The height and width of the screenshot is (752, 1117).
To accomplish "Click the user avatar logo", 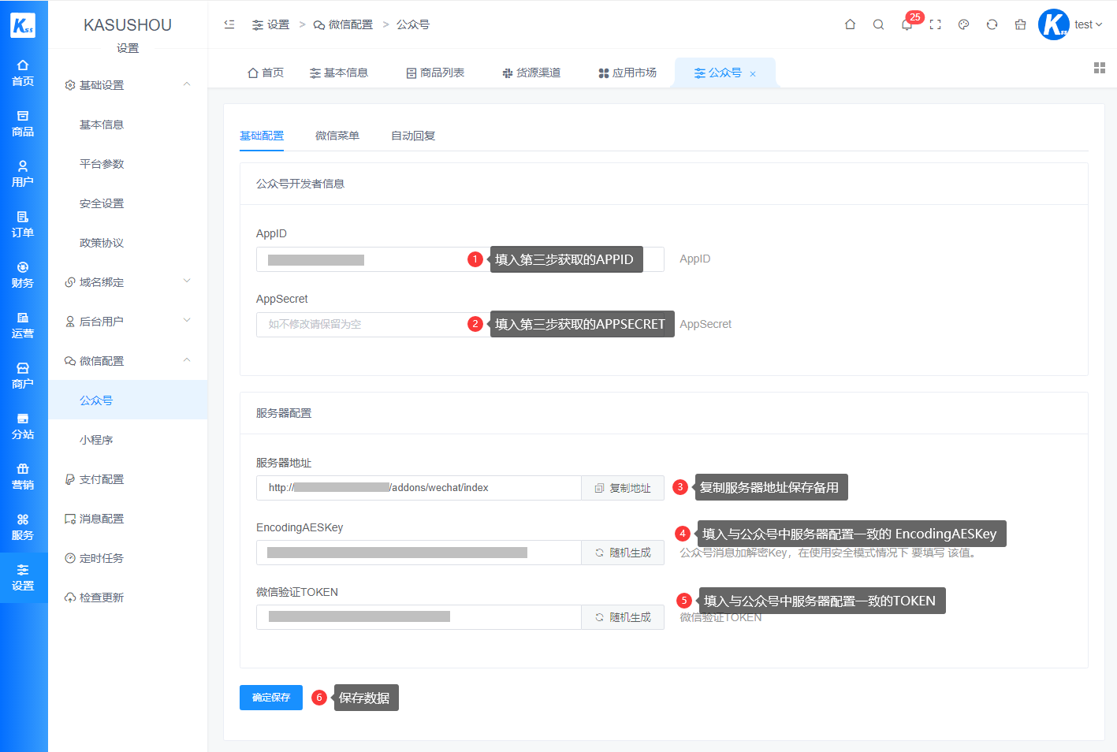I will [x=1054, y=24].
